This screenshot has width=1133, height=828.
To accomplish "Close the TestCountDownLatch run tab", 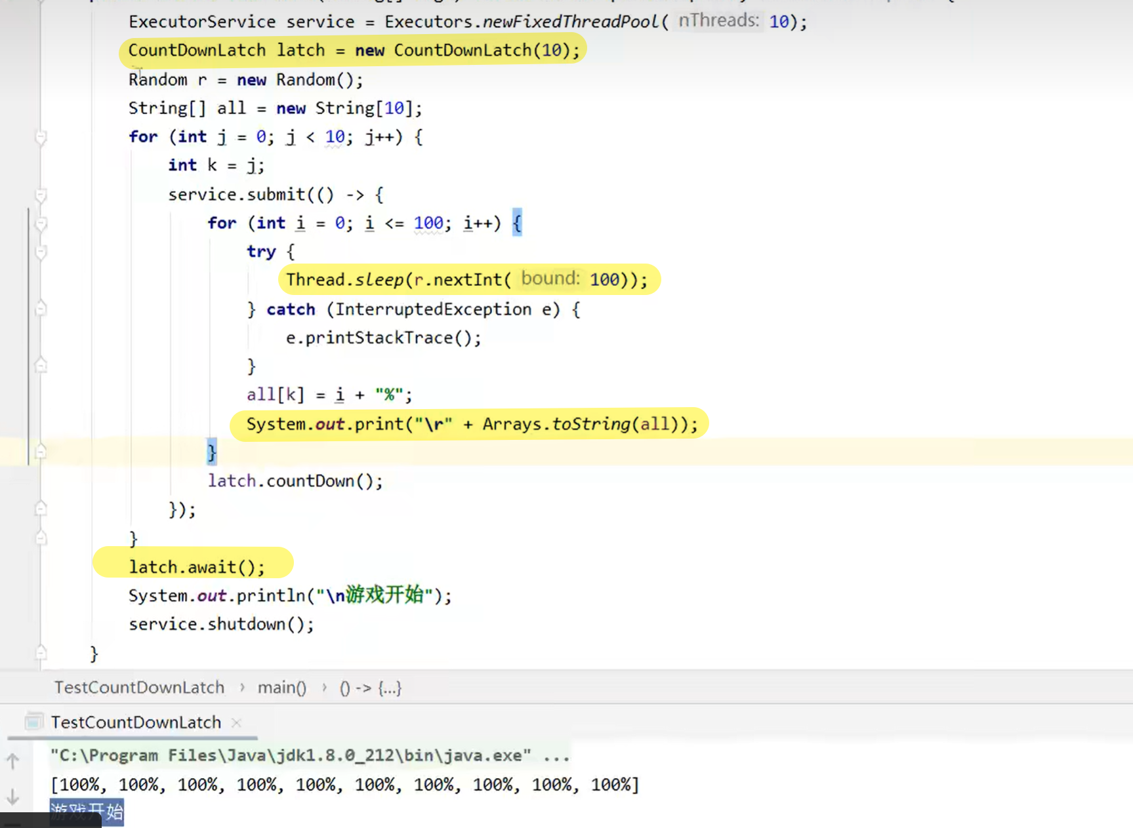I will tap(236, 722).
